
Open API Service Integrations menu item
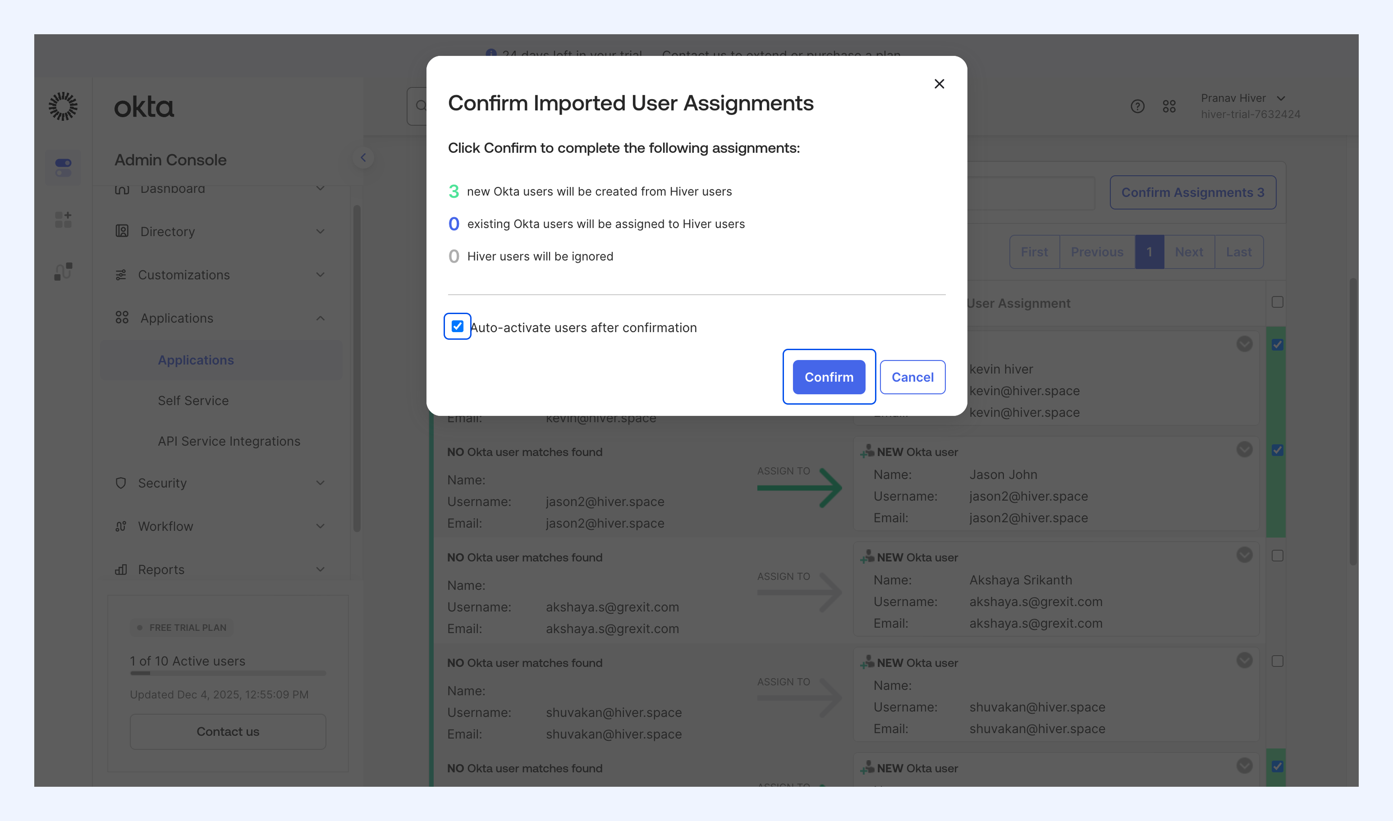tap(229, 441)
